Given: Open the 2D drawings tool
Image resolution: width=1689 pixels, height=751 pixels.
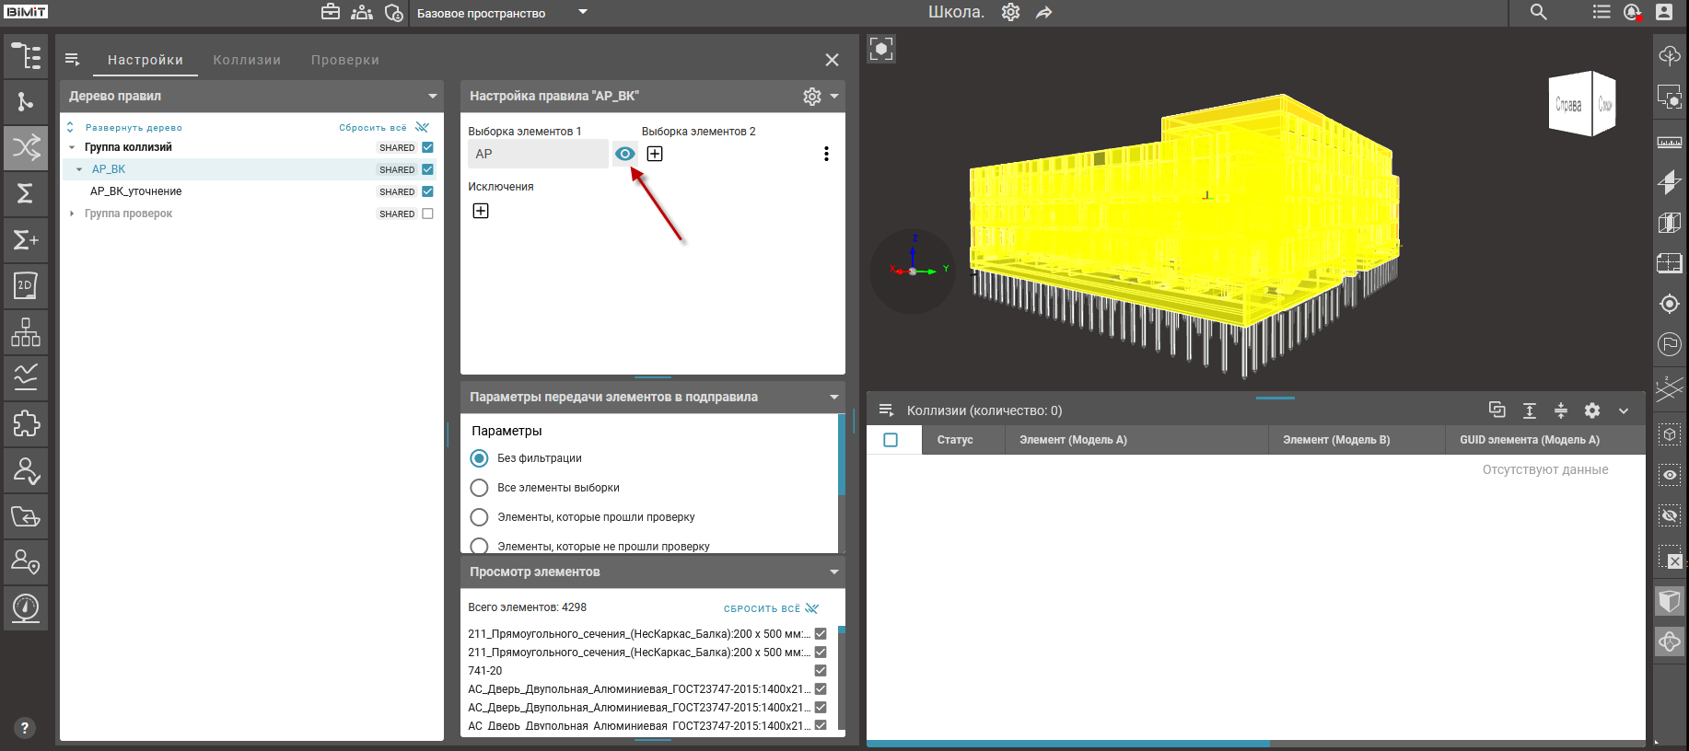Looking at the screenshot, I should [26, 285].
